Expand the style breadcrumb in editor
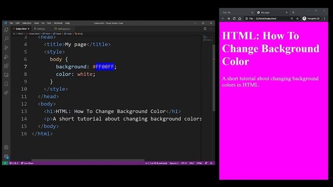The image size is (333, 187). coord(68,34)
